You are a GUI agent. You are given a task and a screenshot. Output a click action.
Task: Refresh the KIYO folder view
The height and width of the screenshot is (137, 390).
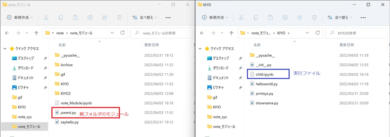[x=318, y=33]
